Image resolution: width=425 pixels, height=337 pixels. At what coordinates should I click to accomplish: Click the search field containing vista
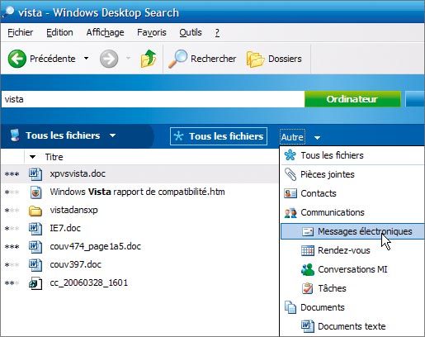point(153,99)
